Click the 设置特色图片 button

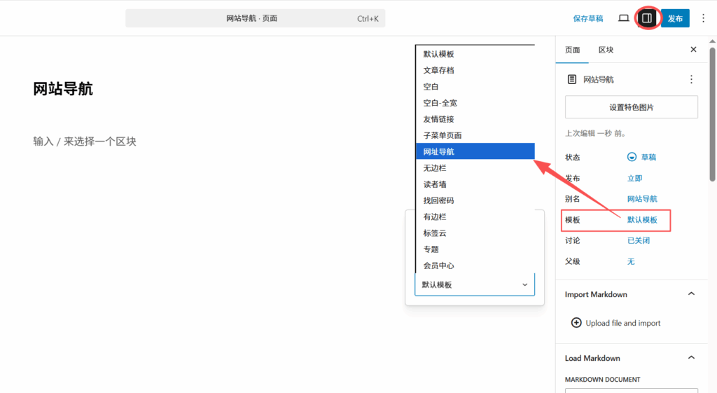[631, 107]
